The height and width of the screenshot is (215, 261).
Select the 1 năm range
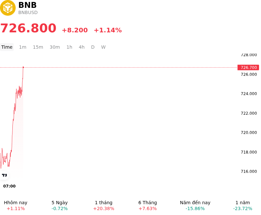pos(242,206)
